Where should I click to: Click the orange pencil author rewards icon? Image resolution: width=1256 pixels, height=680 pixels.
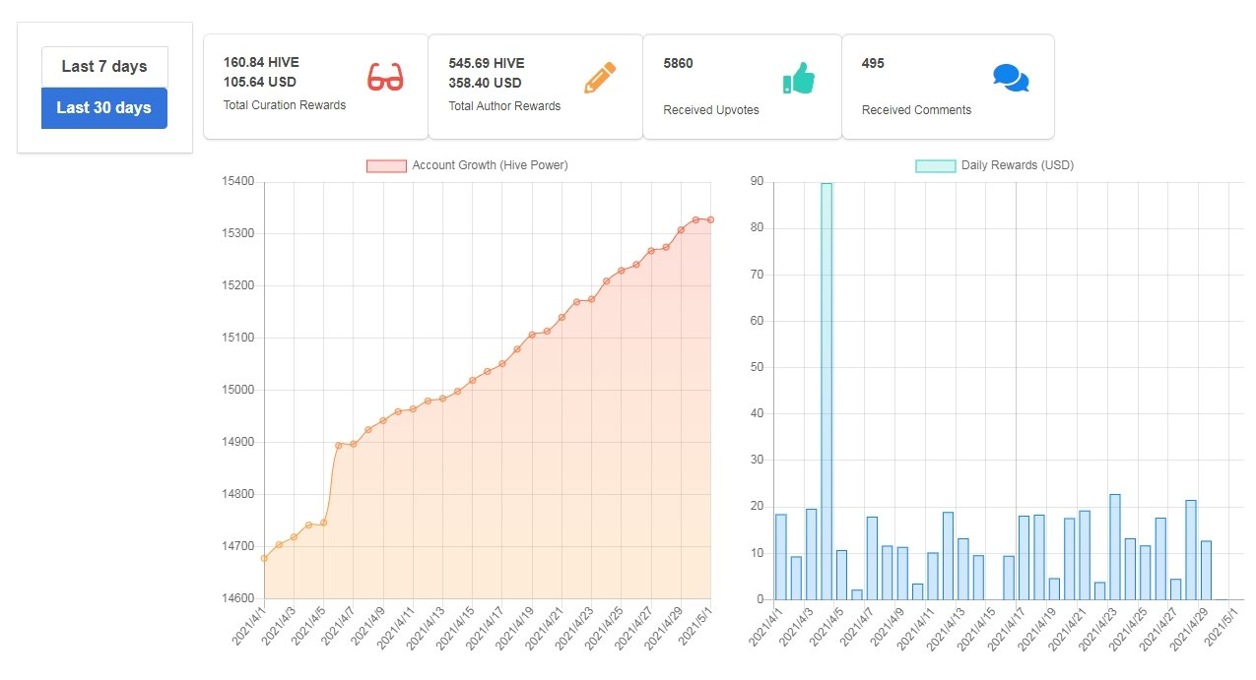click(599, 78)
